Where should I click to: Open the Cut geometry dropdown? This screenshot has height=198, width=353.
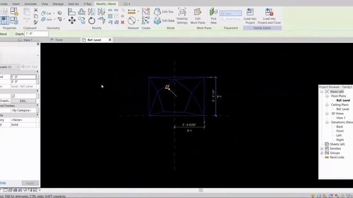pos(54,13)
